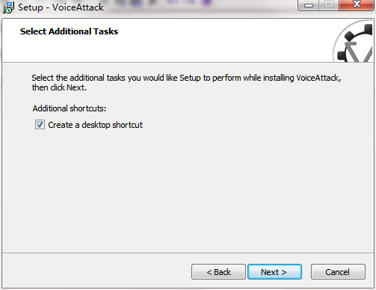Viewport: 376px width, 290px height.
Task: Click the Setup installer icon in title bar
Action: [8, 7]
